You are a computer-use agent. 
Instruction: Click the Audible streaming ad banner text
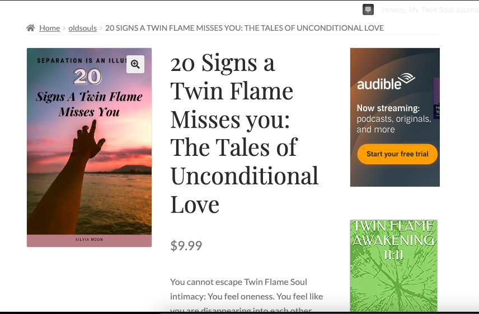(393, 118)
